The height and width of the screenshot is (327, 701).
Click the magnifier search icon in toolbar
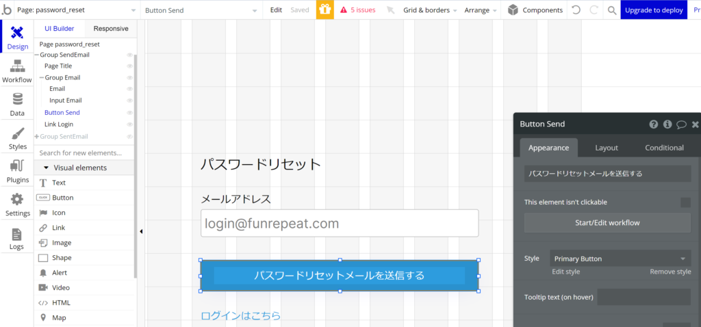[x=612, y=10]
